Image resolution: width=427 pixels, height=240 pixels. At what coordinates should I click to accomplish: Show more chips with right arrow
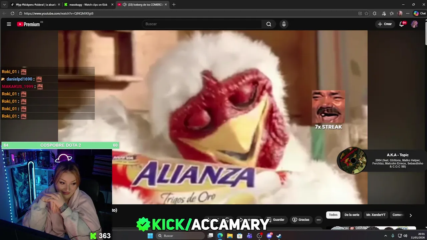click(x=411, y=215)
